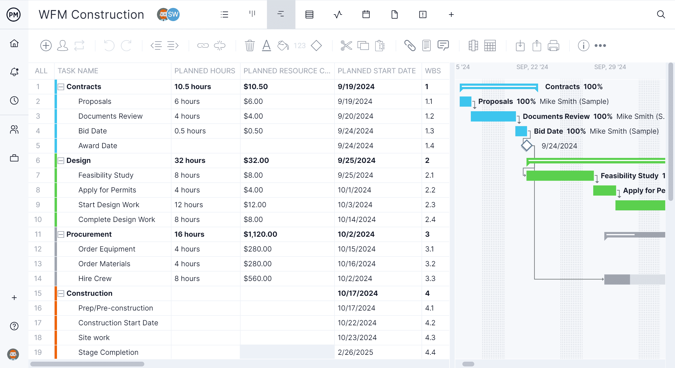Select the delete task trash icon
Viewport: 675px width, 368px height.
click(250, 45)
